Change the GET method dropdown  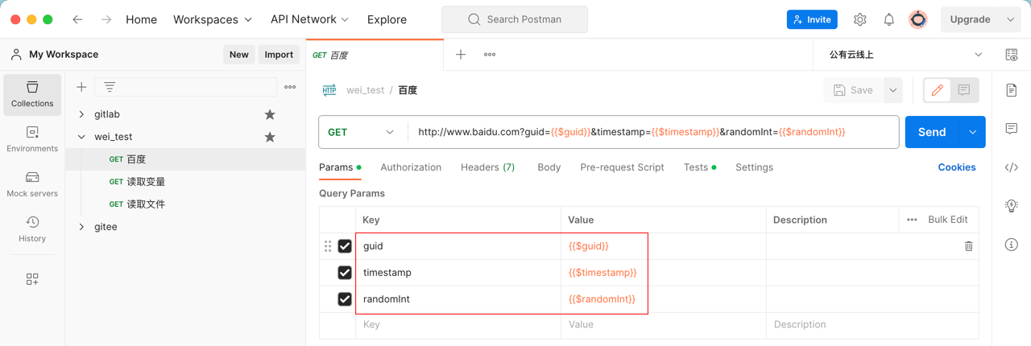click(362, 132)
